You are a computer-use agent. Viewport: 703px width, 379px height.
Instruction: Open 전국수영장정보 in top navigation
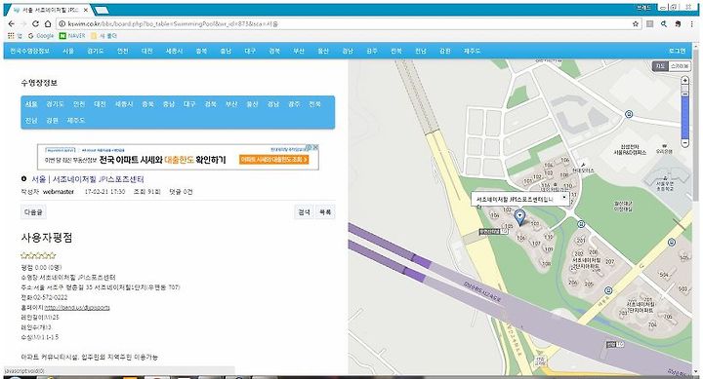click(29, 51)
